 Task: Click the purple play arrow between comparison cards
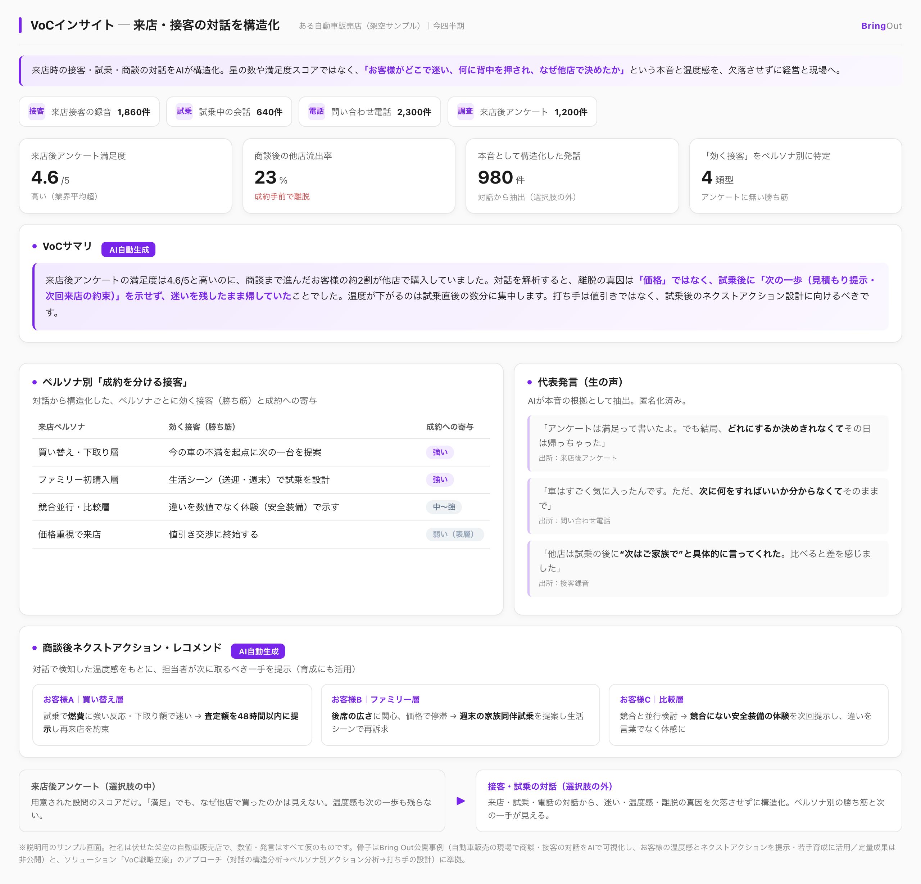[x=460, y=801]
